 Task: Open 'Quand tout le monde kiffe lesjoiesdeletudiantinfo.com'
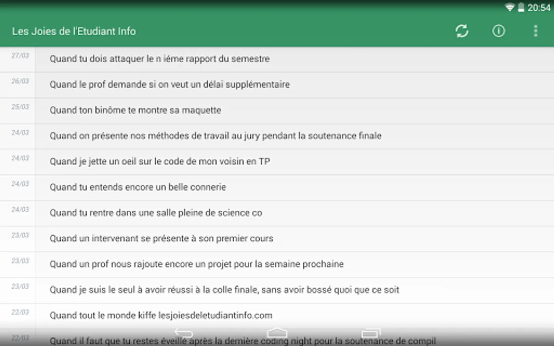coord(277,316)
